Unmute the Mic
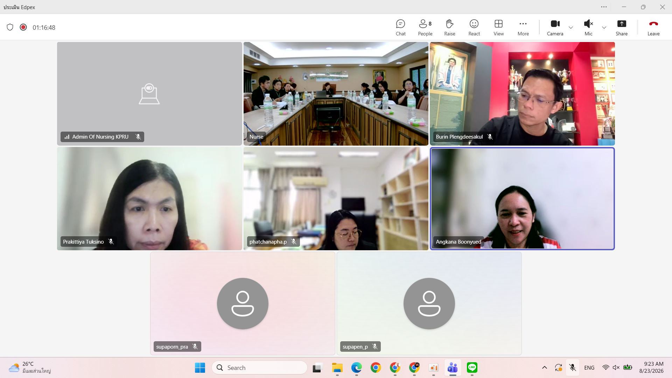The width and height of the screenshot is (672, 378). click(x=588, y=28)
